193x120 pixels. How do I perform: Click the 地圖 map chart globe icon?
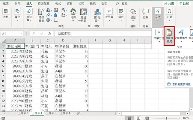[73, 12]
